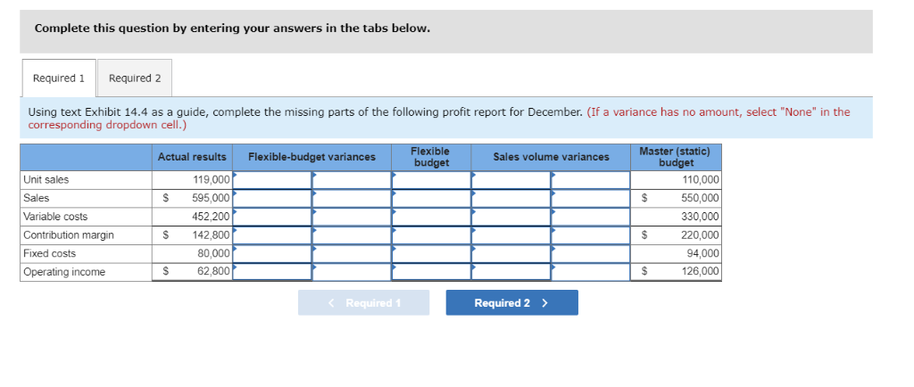Click Operating income flexible-budget variance amount field

272,272
